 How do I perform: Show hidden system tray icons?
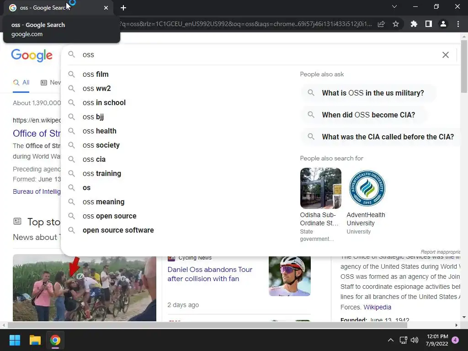(390, 340)
